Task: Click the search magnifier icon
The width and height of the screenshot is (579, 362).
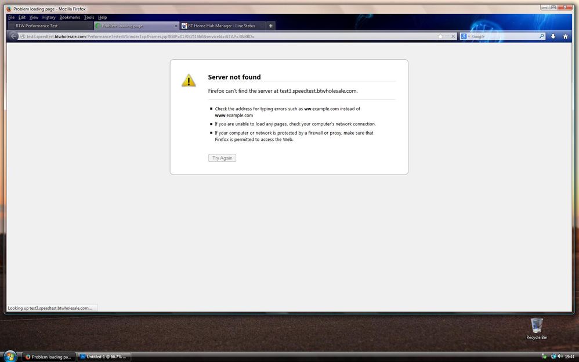Action: tap(541, 36)
